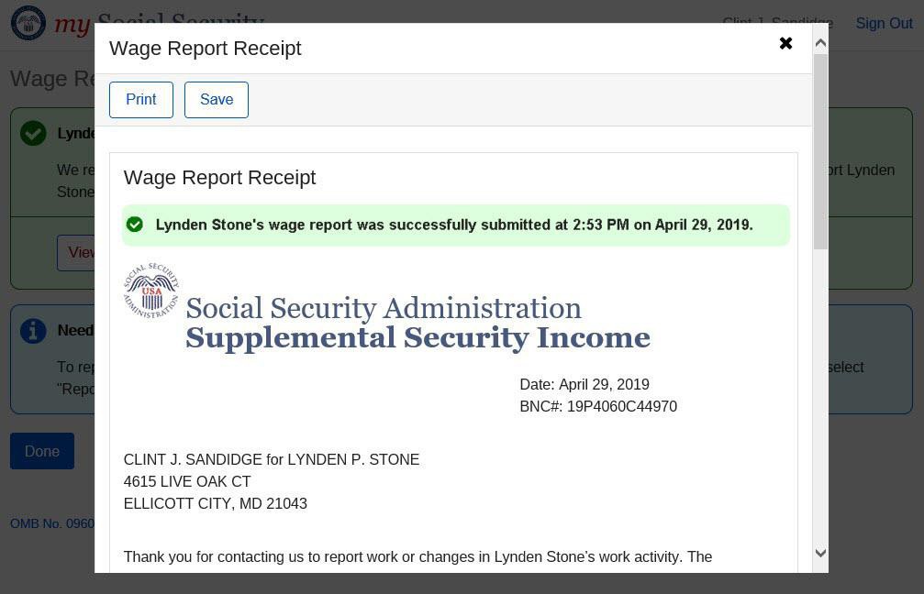Click the Print button
Viewport: 924px width, 594px height.
(x=140, y=100)
